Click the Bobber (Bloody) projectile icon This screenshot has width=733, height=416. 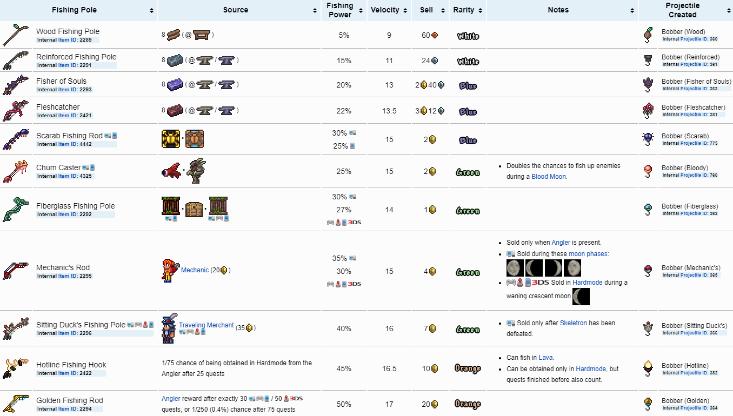pos(648,171)
